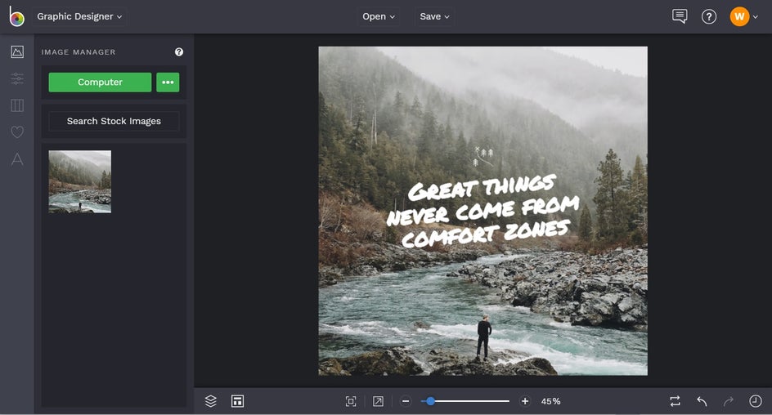Viewport: 772px width, 415px height.
Task: Undo the last action
Action: point(702,401)
